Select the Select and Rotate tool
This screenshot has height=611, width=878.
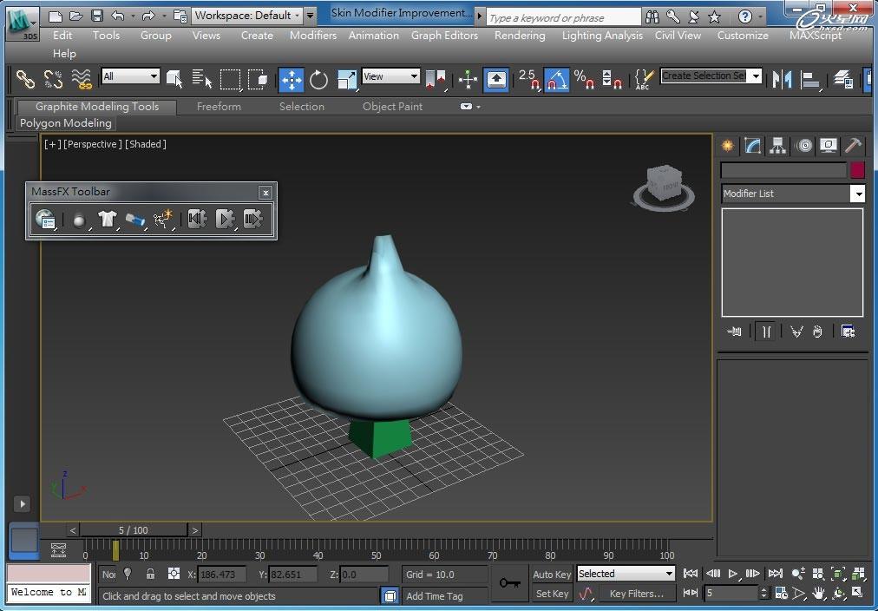[319, 80]
